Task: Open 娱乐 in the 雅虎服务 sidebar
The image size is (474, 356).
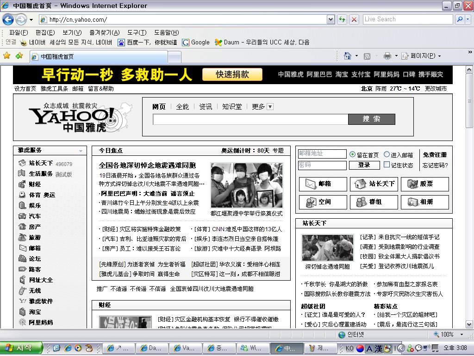Action: click(x=35, y=206)
